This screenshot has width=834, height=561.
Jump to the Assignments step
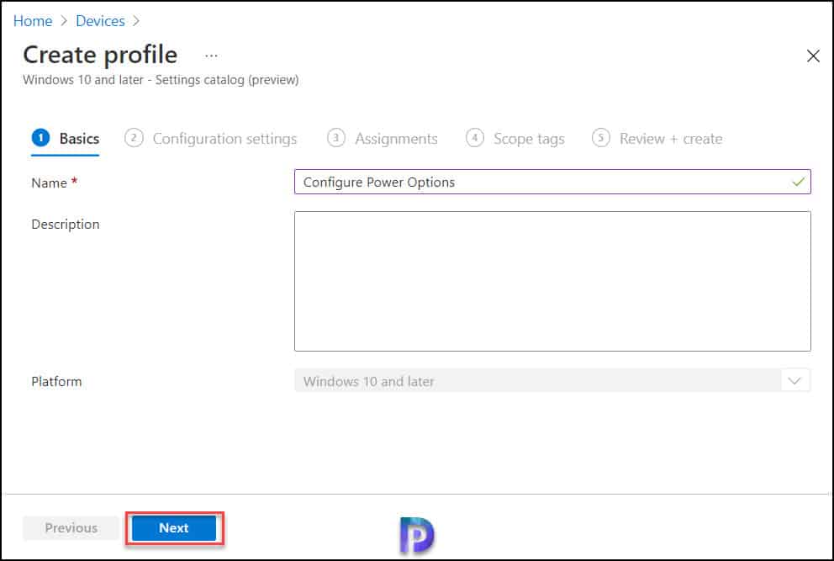tap(383, 139)
